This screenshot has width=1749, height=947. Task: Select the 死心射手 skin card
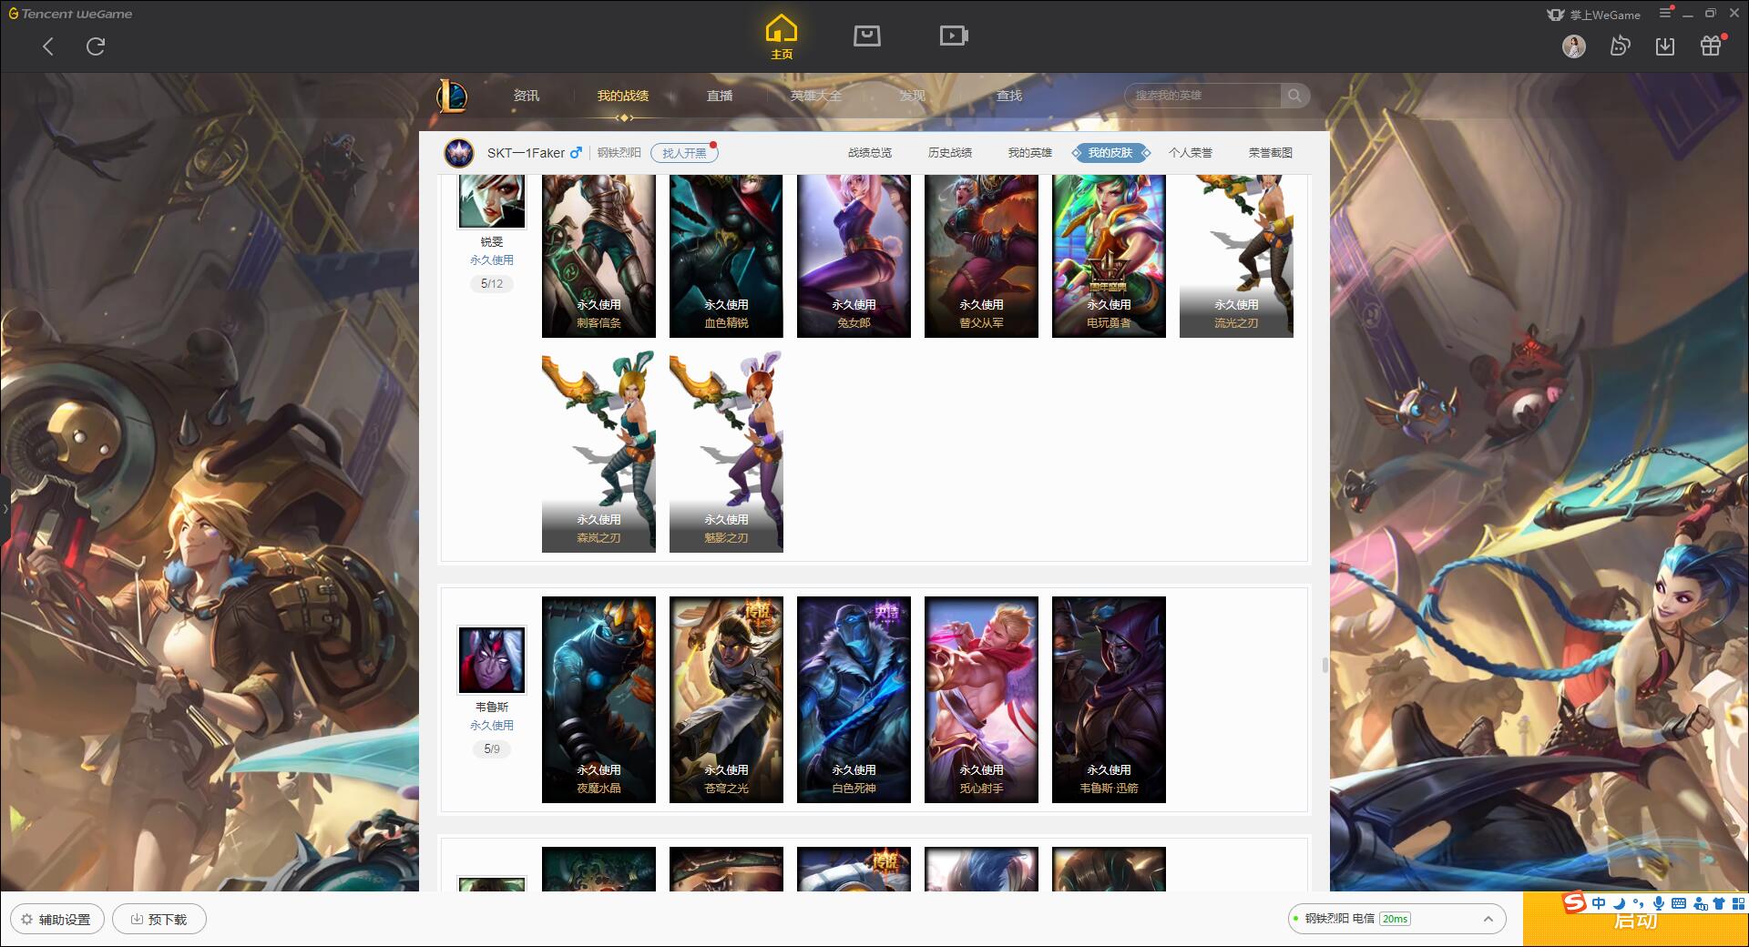[981, 699]
